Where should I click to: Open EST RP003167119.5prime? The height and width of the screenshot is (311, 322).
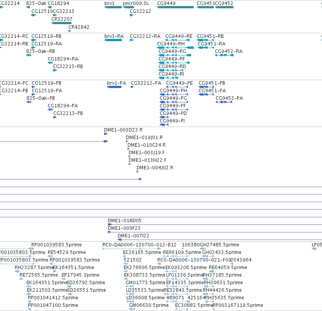click(x=213, y=309)
